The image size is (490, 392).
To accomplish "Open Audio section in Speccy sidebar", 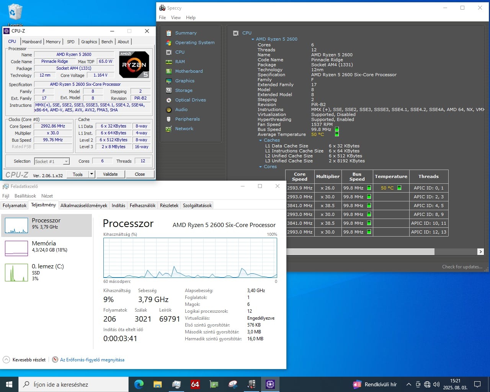I will [181, 109].
